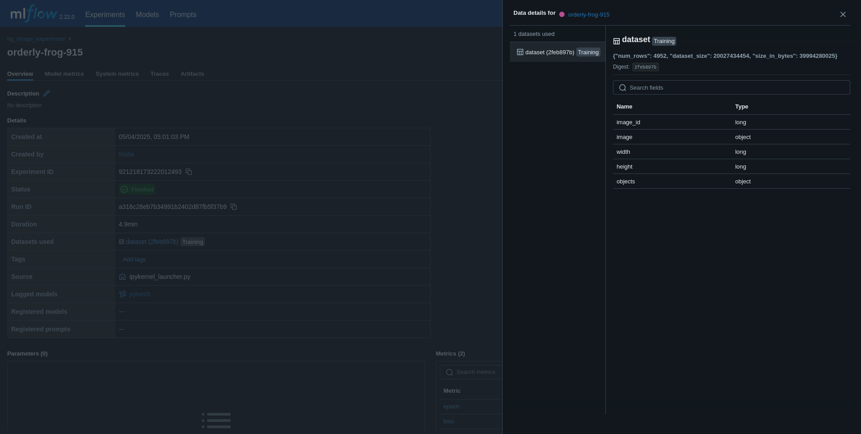Image resolution: width=861 pixels, height=434 pixels.
Task: Click Add tags button
Action: pyautogui.click(x=134, y=259)
